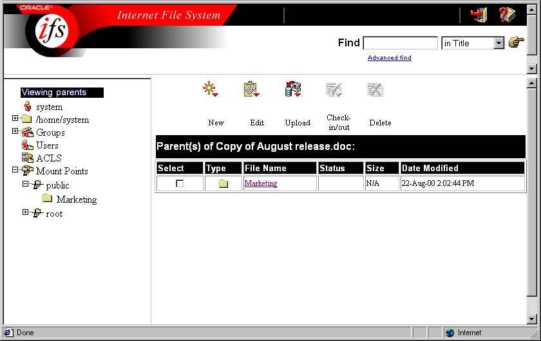Click the Select column header
The image size is (541, 341).
180,168
